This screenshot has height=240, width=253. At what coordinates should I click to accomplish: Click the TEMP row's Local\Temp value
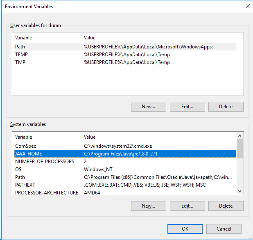point(127,55)
